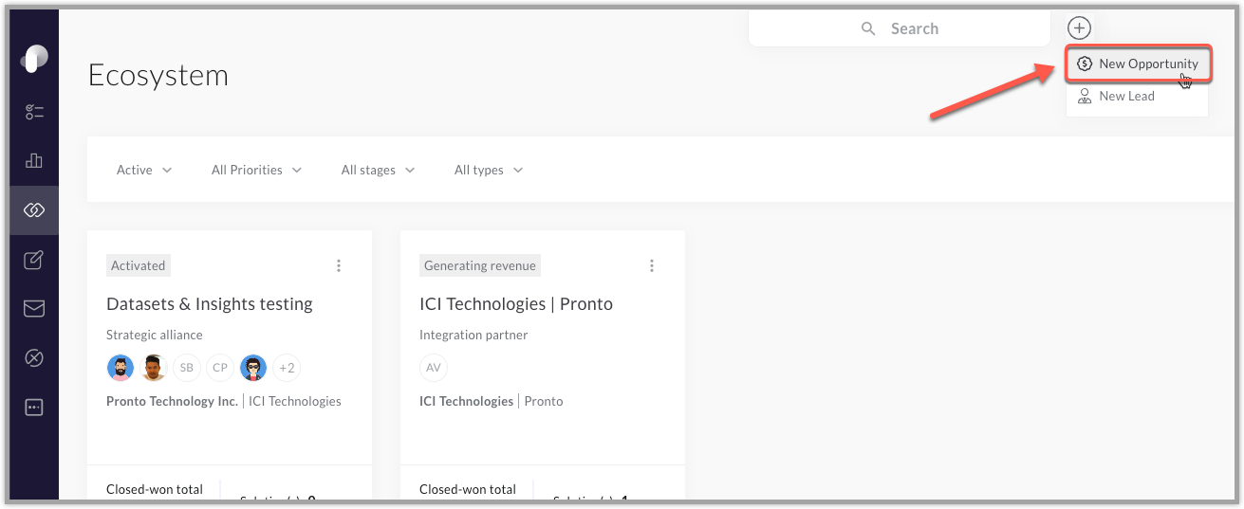
Task: Click into the Search field
Action: 900,29
